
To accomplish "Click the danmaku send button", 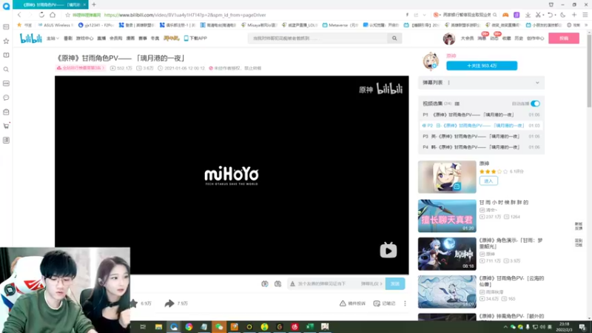I will pos(395,283).
